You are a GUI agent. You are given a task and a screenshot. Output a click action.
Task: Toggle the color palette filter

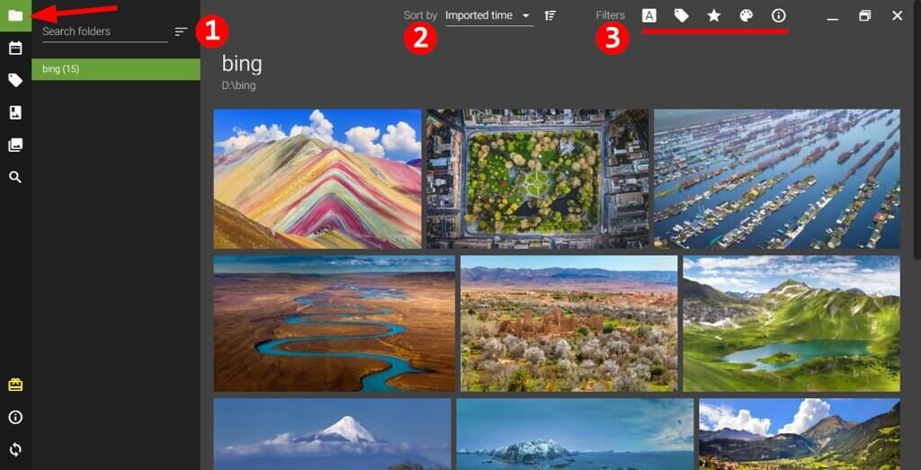click(747, 15)
